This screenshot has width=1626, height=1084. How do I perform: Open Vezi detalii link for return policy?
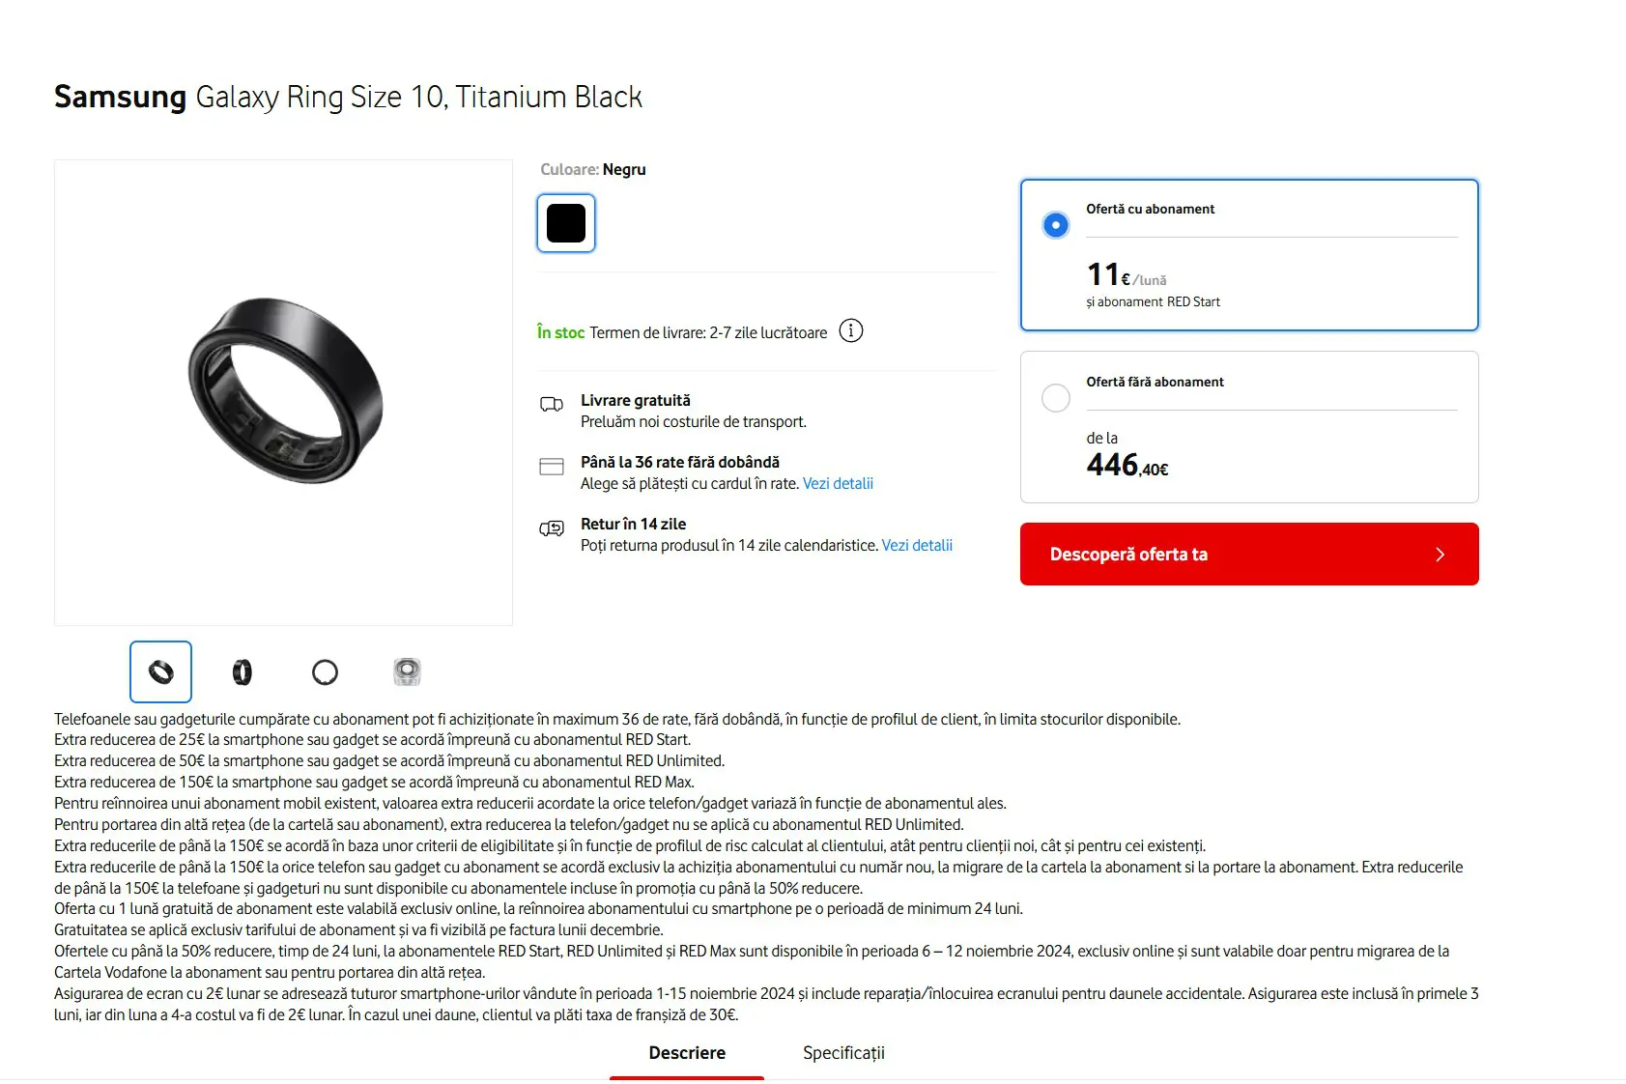(917, 545)
